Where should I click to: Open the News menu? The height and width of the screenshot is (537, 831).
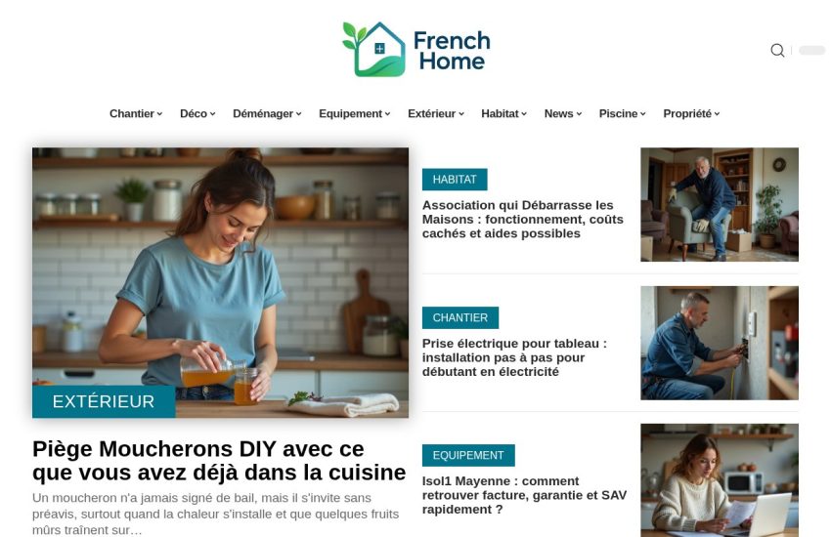pyautogui.click(x=563, y=114)
